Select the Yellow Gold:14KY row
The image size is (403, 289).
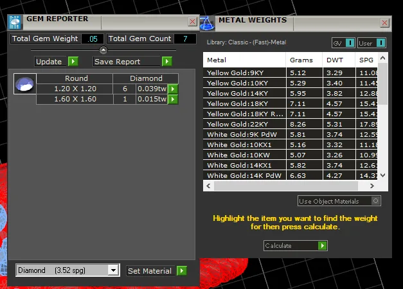point(290,93)
